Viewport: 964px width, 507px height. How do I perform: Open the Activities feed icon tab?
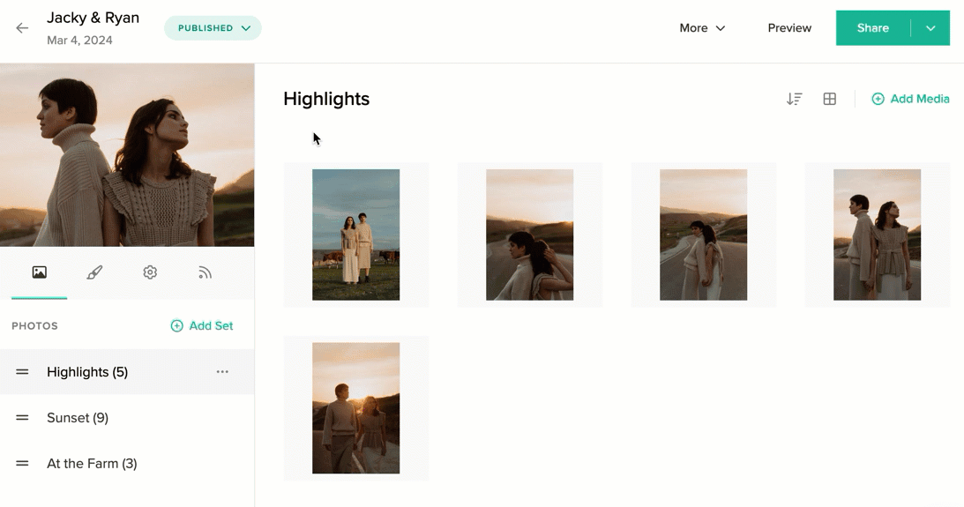tap(206, 272)
